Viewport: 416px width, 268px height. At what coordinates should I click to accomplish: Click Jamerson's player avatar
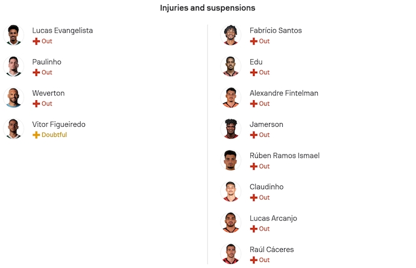coord(230,129)
